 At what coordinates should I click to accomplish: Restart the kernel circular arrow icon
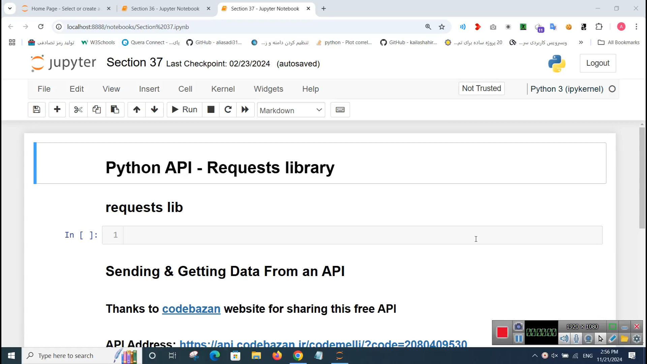coord(228,110)
